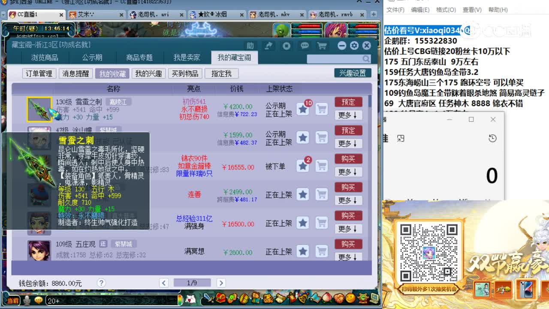
Task: Open a new window tab with the plus button
Action: pos(374,14)
